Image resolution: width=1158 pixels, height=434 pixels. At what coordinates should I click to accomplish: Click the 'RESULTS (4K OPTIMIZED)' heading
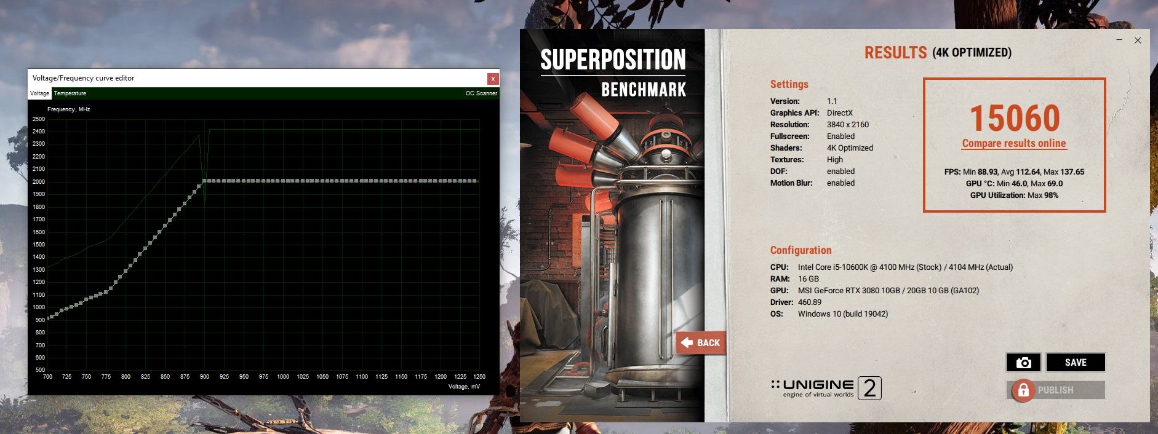(938, 53)
